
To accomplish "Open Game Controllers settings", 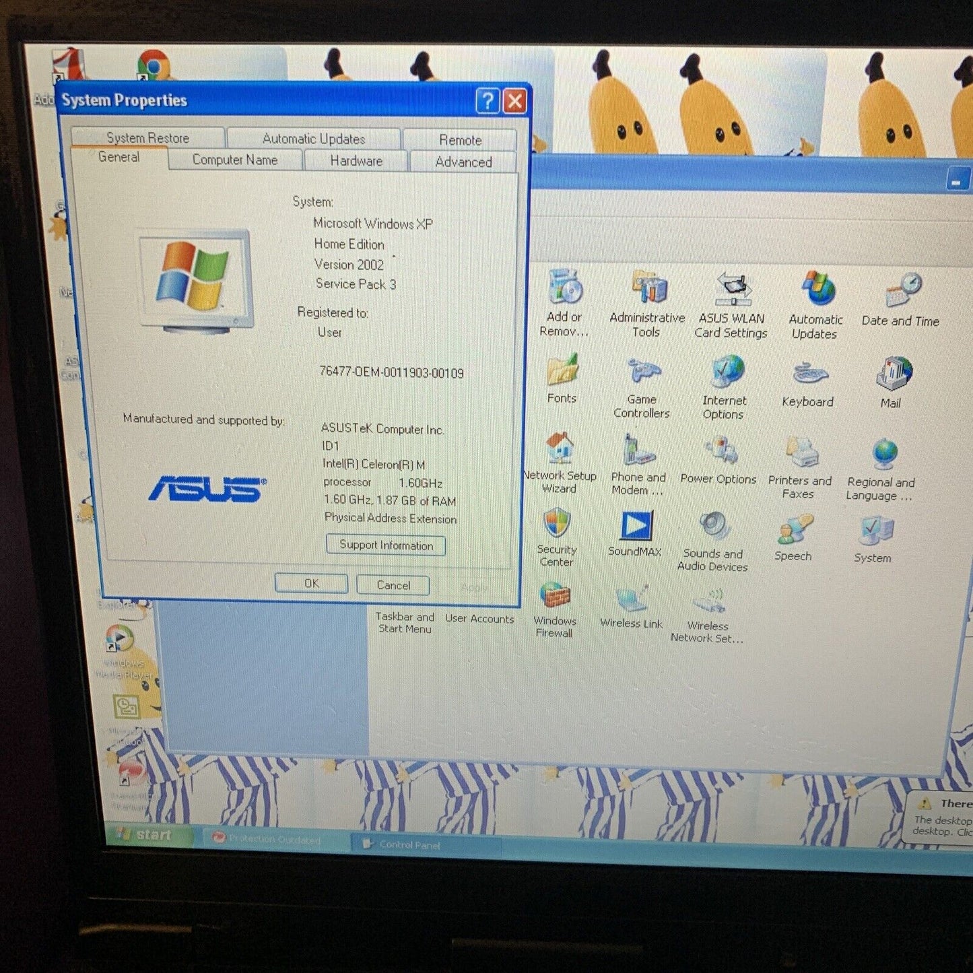I will pyautogui.click(x=641, y=372).
